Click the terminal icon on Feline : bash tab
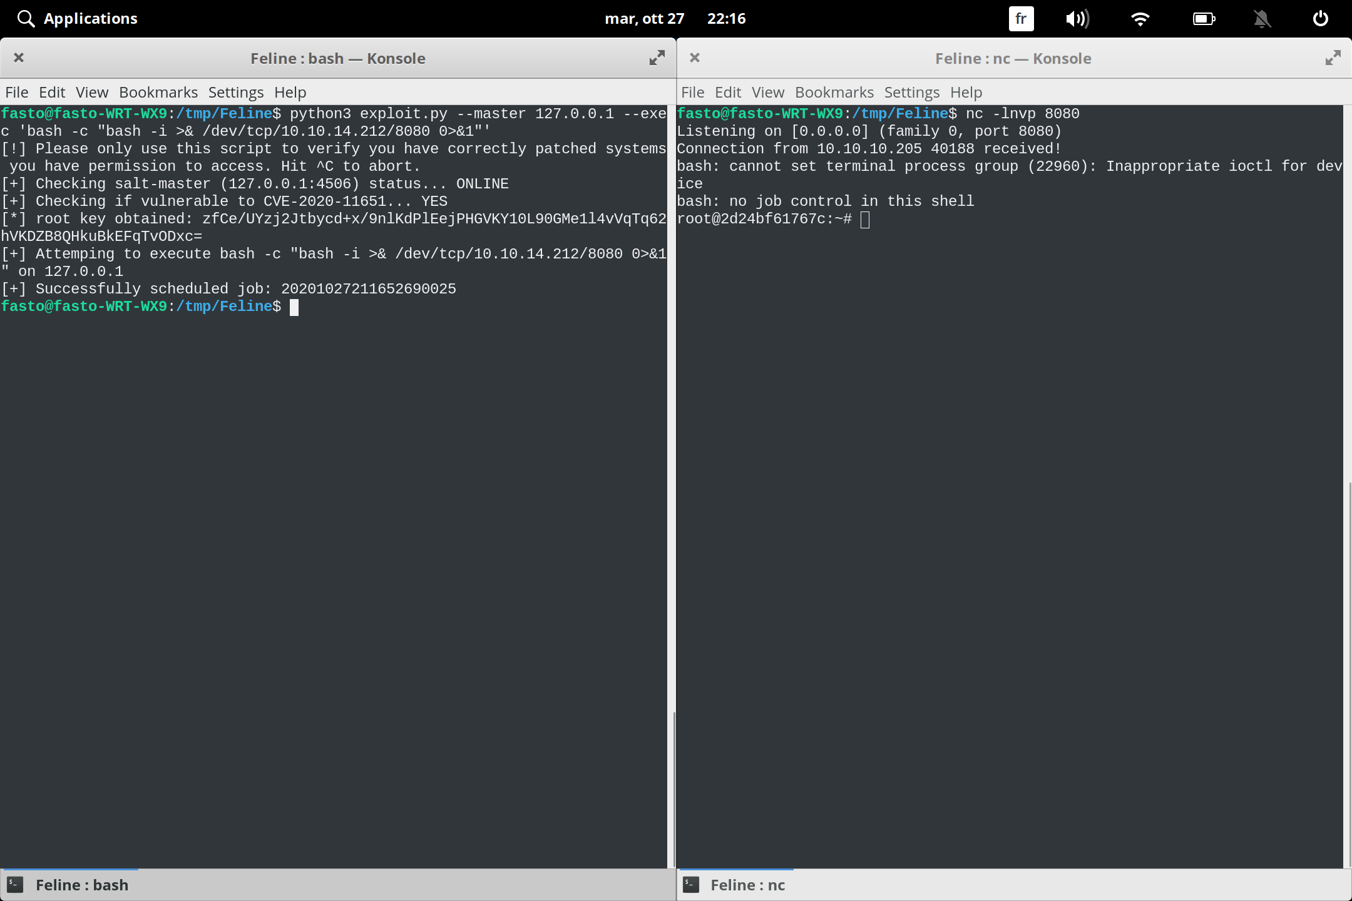Viewport: 1352px width, 901px height. (x=14, y=884)
